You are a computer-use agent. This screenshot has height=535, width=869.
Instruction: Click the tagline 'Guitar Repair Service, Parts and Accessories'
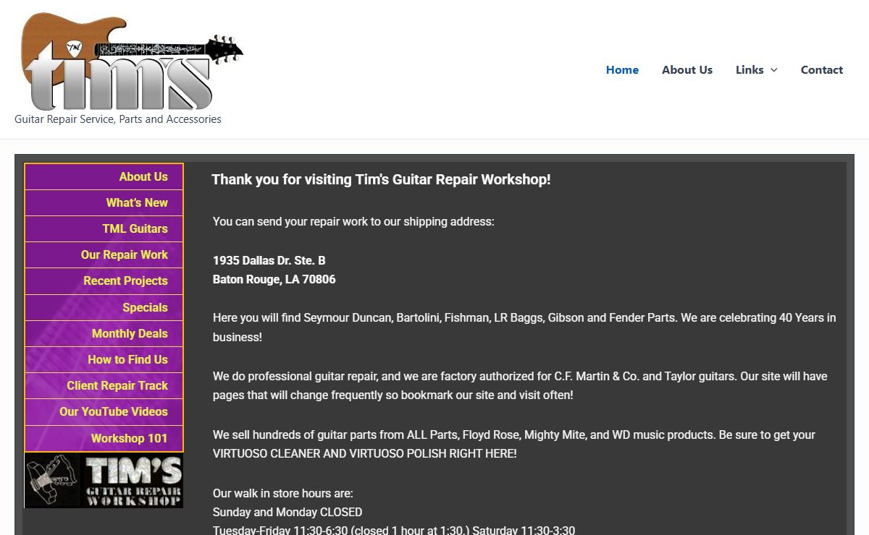point(118,119)
